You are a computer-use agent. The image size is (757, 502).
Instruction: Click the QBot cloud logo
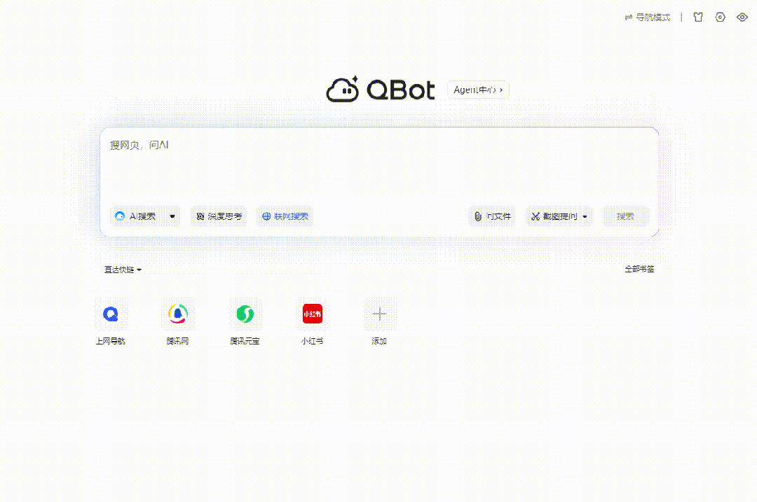[x=343, y=90]
